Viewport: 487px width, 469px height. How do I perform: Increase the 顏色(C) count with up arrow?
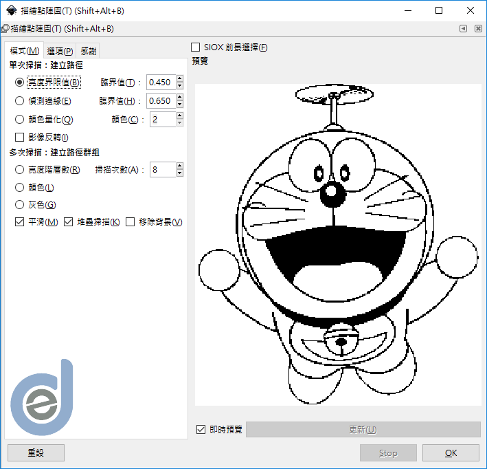(180, 116)
